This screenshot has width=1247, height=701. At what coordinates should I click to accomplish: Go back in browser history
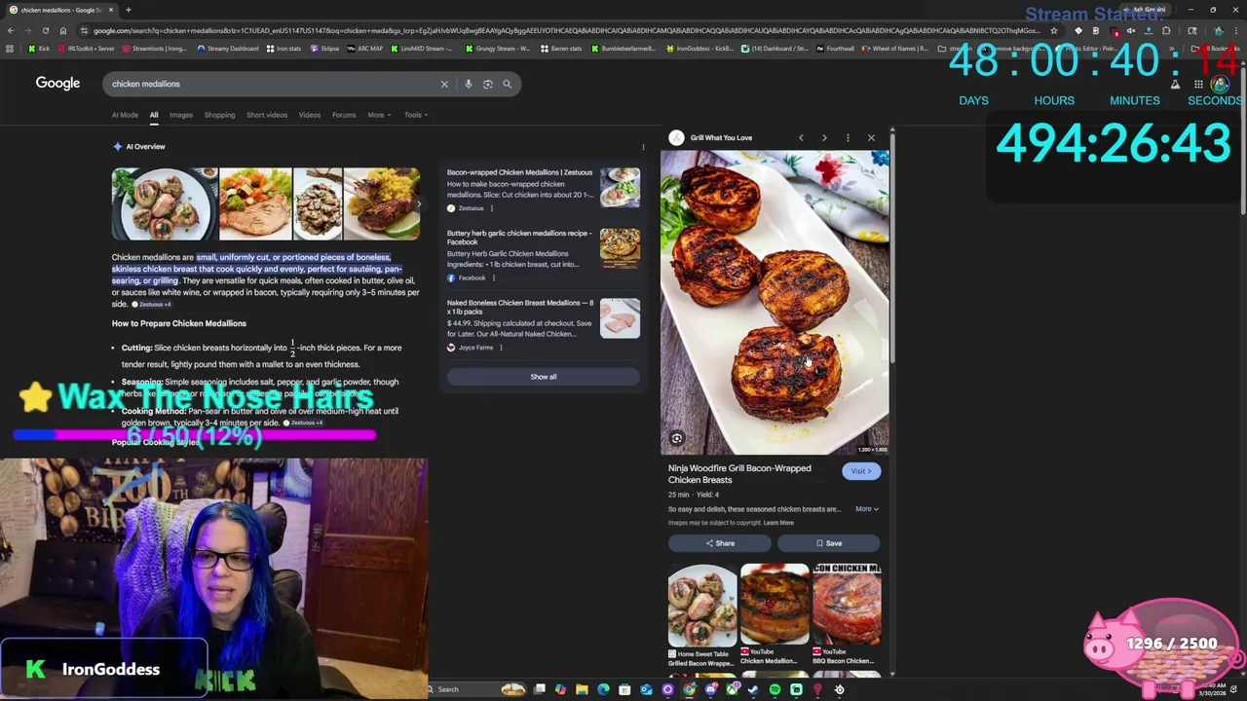[x=10, y=30]
